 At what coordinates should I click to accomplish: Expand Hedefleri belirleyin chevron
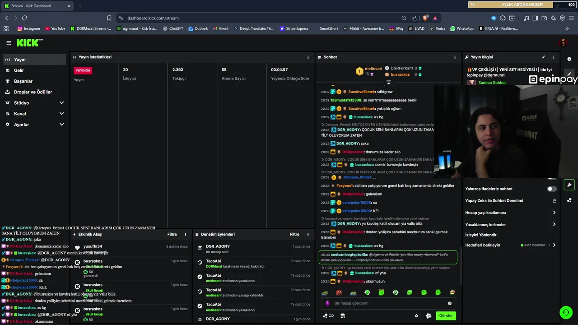(x=554, y=245)
